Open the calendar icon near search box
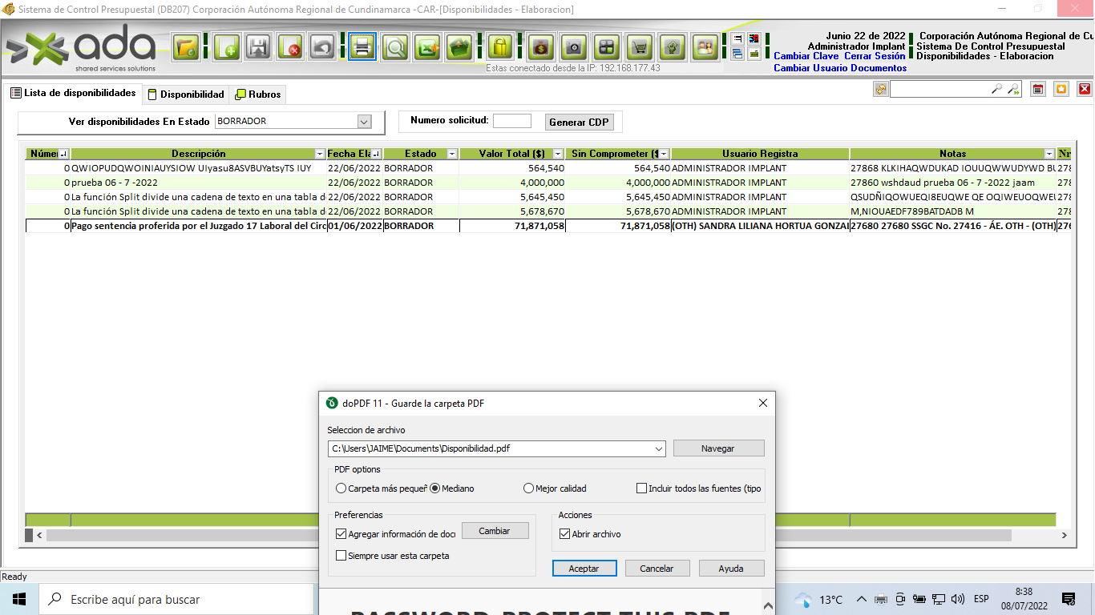The width and height of the screenshot is (1095, 615). (1037, 90)
